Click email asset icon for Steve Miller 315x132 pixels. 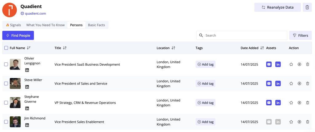coord(269,83)
